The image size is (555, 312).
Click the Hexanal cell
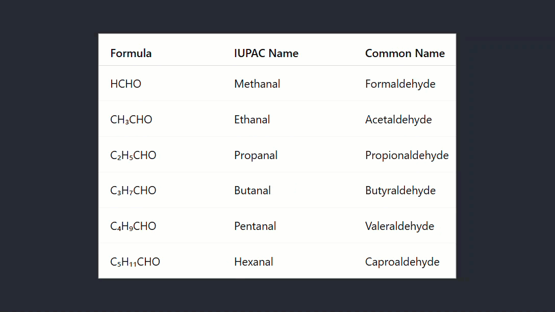[x=254, y=262]
